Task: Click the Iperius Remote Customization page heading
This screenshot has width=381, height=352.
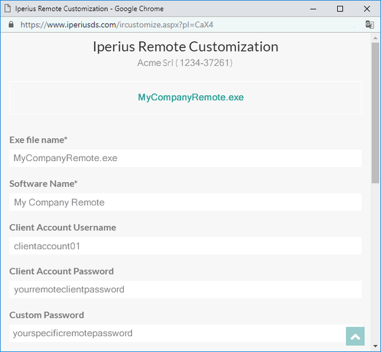Action: tap(185, 46)
